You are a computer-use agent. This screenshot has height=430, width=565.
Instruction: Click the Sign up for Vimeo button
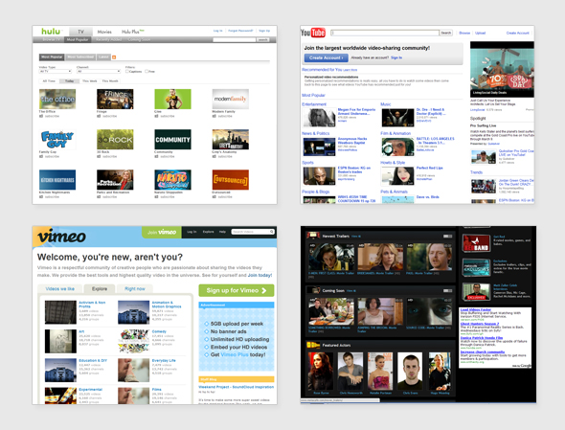pos(236,290)
